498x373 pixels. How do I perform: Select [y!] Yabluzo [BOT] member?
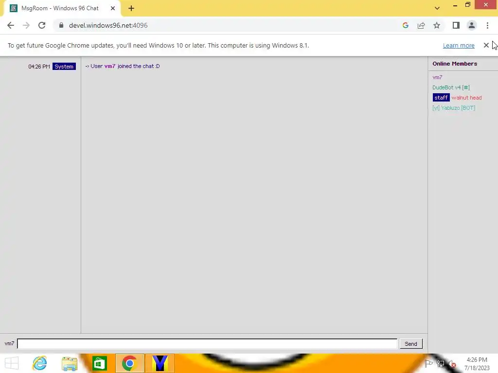click(x=454, y=107)
